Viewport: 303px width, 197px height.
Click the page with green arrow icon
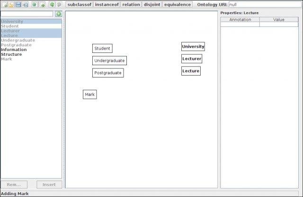tap(42, 4)
